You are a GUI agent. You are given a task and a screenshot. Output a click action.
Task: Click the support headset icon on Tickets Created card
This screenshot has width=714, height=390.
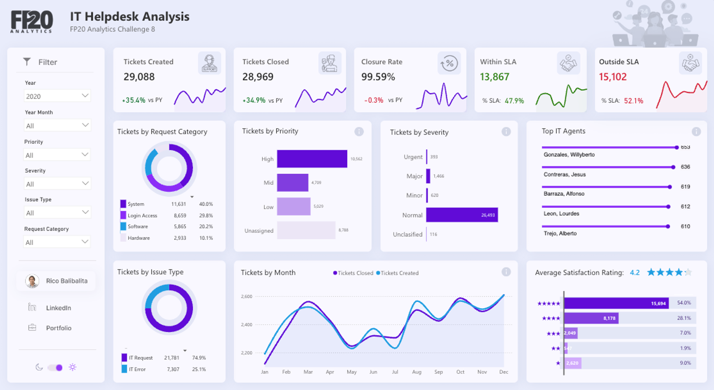coord(209,63)
